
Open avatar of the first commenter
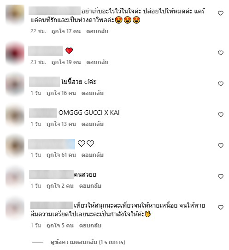coord(15,14)
